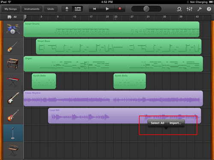This screenshot has height=160, width=214.
Task: Start recording with the red button
Action: 120,9
